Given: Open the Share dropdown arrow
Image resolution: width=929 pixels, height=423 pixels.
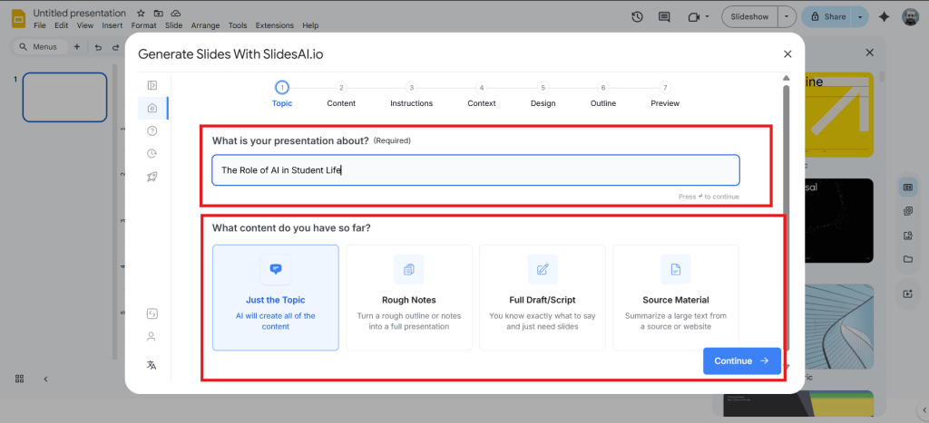Looking at the screenshot, I should click(860, 17).
